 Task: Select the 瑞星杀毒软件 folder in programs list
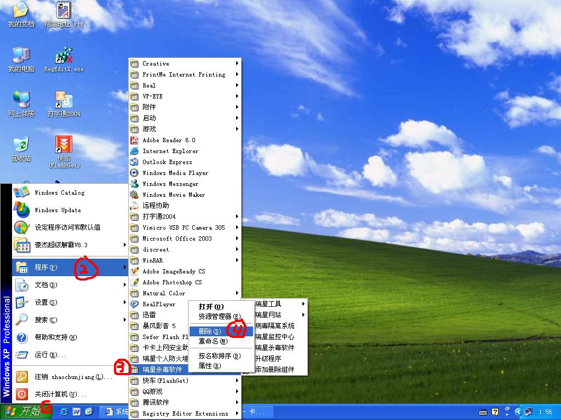tap(159, 369)
